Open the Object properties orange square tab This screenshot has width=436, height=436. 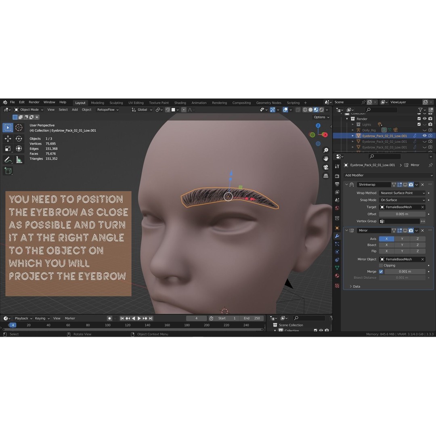(x=337, y=228)
